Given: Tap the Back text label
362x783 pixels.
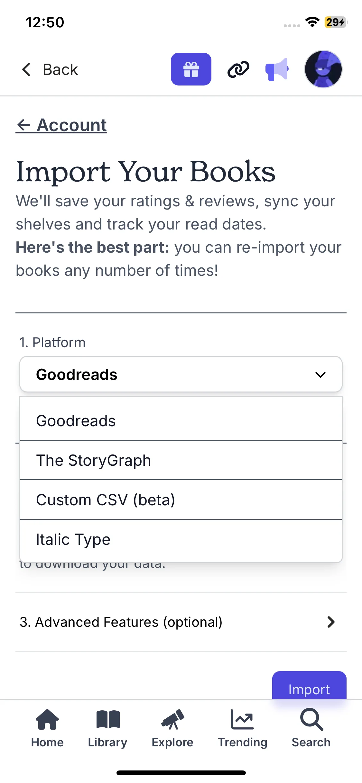Looking at the screenshot, I should coord(60,69).
